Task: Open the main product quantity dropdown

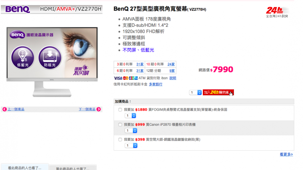Action: [195, 93]
